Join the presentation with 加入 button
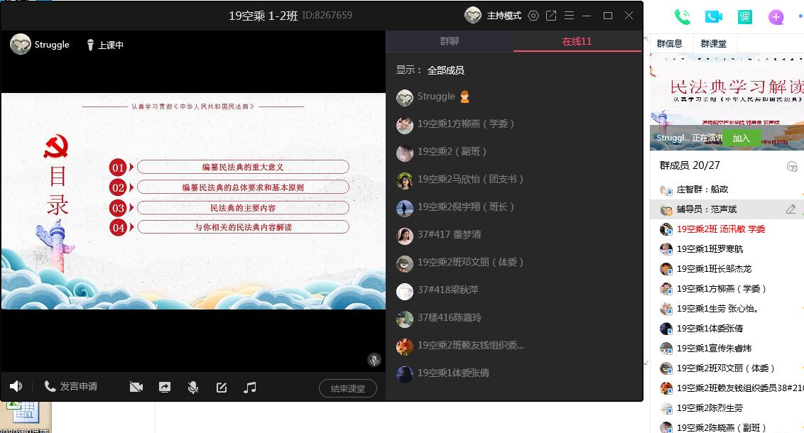804x433 pixels. pos(741,138)
